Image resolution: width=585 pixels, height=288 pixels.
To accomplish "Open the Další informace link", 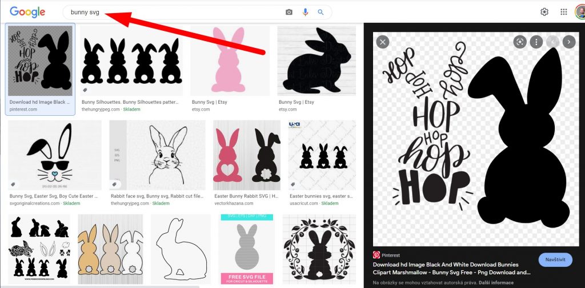I will [x=497, y=282].
